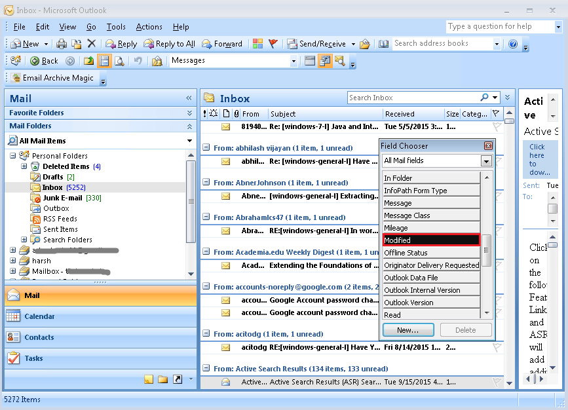Open Send/Receive dropdown arrow
This screenshot has height=410, width=568.
click(353, 44)
